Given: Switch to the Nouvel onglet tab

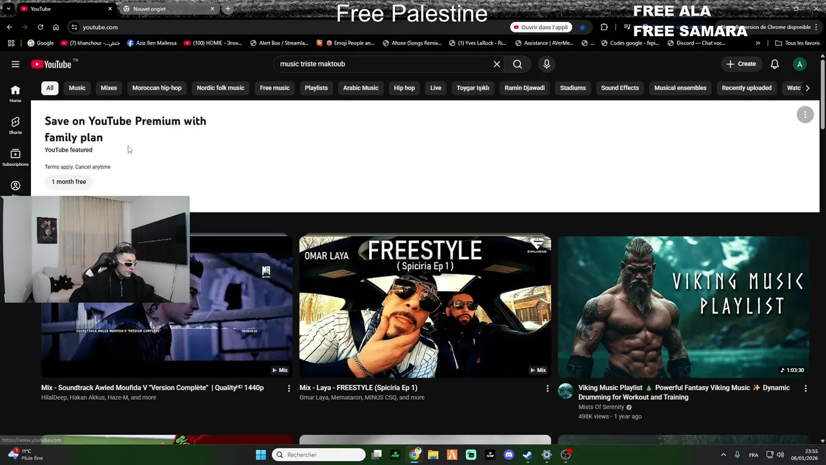Looking at the screenshot, I should (x=169, y=9).
